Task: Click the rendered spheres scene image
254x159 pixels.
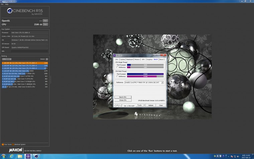Action: (x=152, y=77)
